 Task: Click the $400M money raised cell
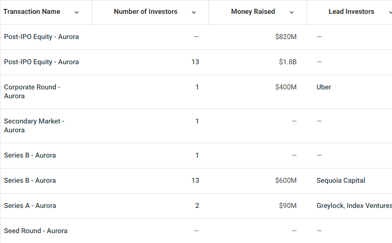(x=286, y=87)
